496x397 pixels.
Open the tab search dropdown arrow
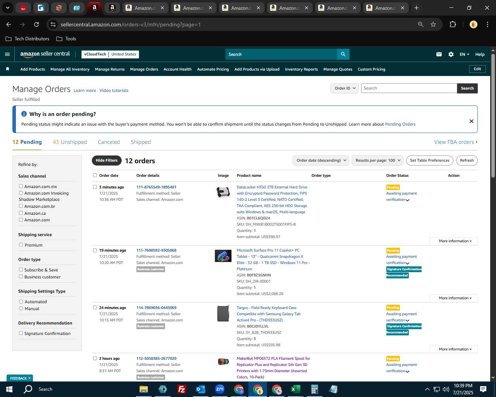[x=7, y=8]
